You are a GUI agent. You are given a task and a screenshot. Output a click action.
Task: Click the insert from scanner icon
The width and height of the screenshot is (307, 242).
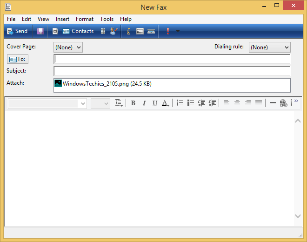151,31
